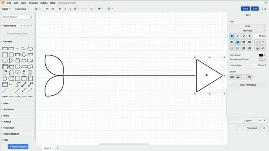269x151 pixels.
Task: Insert a bulleted list in the panel
Action: click(237, 48)
